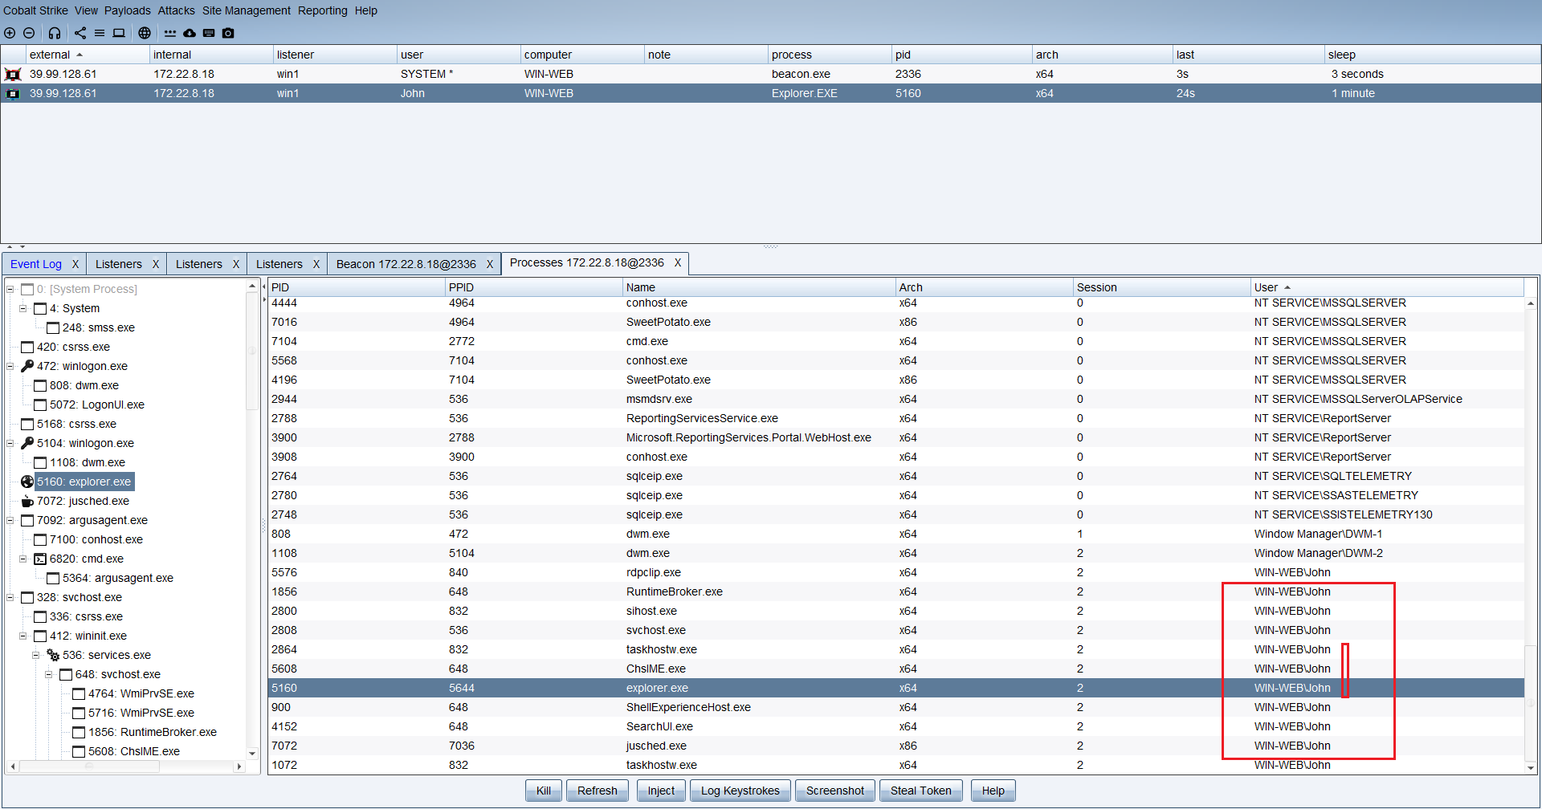The width and height of the screenshot is (1542, 809).
Task: Open the Site Management menu
Action: point(246,10)
